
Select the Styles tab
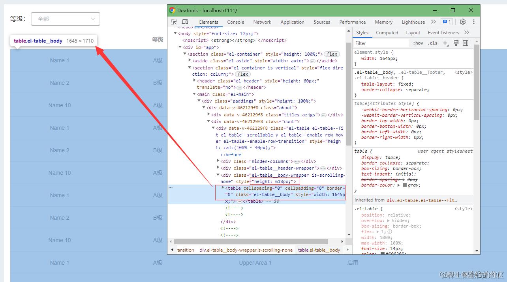tap(362, 33)
